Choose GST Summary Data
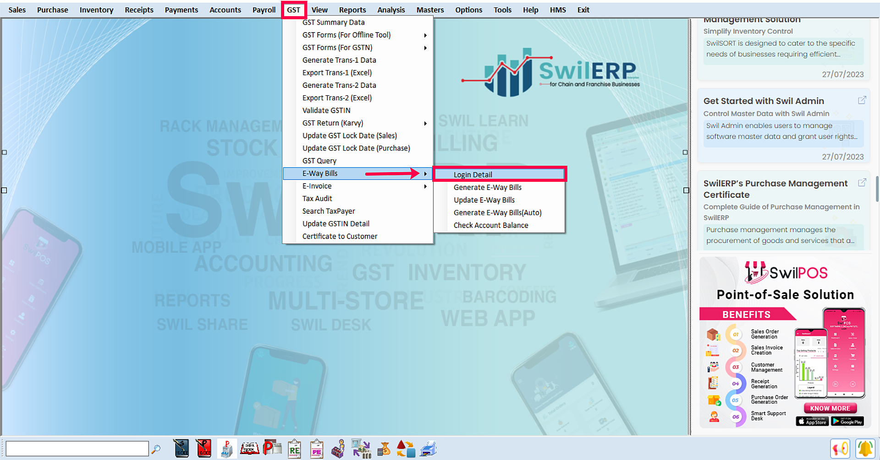 (x=357, y=22)
